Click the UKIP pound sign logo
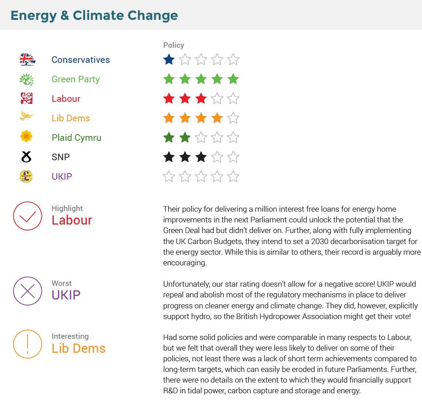This screenshot has width=422, height=405. pyautogui.click(x=26, y=176)
